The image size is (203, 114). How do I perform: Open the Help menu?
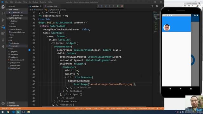tap(50, 2)
